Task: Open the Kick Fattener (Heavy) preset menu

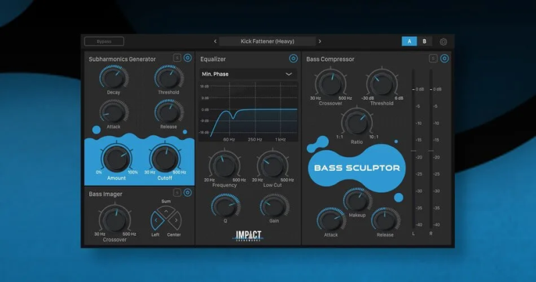Action: [267, 42]
